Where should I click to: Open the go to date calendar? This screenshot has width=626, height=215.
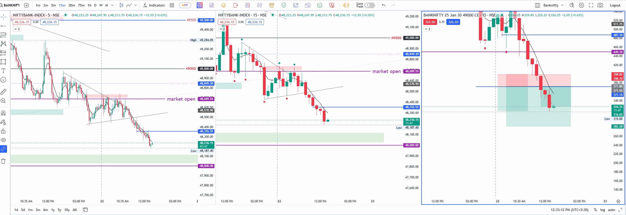85,210
